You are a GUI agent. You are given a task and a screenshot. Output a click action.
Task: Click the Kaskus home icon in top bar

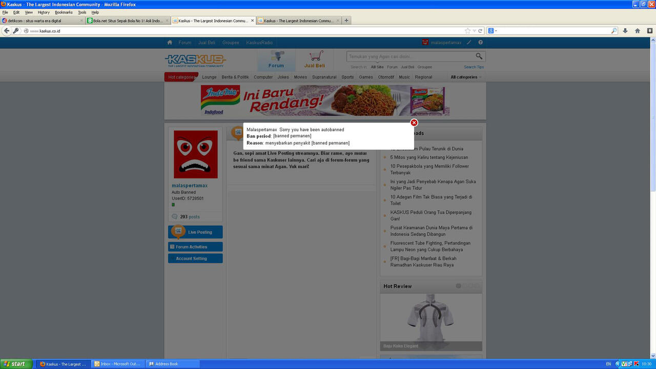[170, 43]
